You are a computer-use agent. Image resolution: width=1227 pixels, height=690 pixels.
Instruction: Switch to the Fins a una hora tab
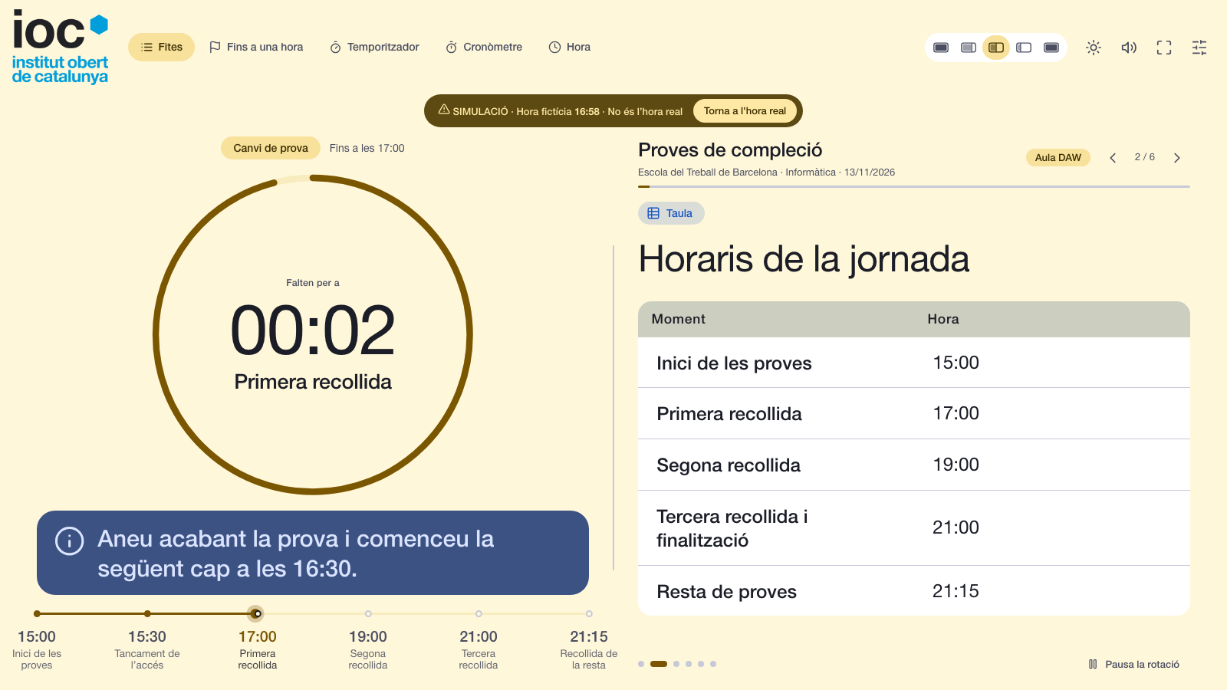pos(256,47)
